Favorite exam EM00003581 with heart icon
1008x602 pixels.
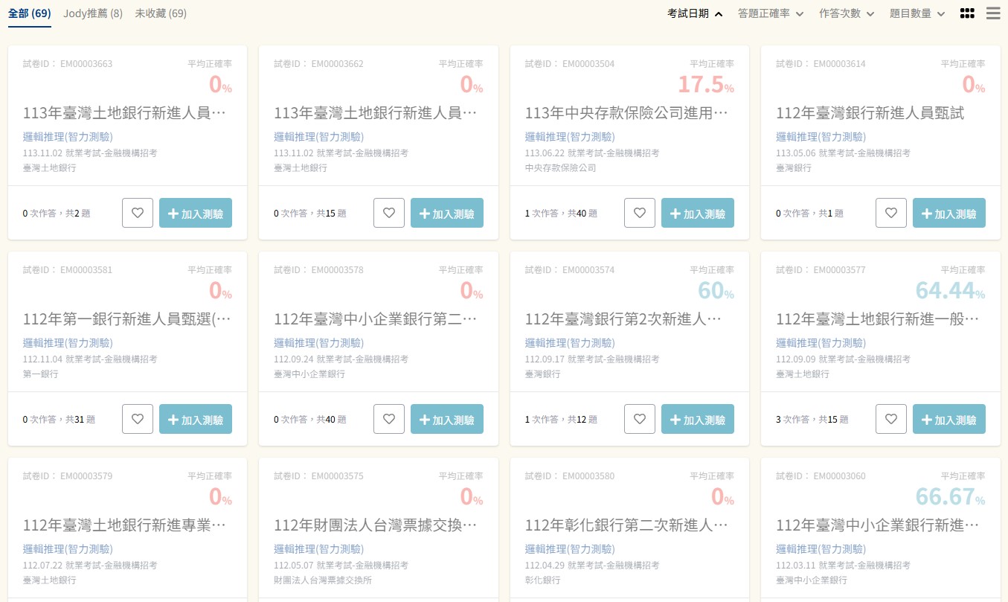point(138,419)
